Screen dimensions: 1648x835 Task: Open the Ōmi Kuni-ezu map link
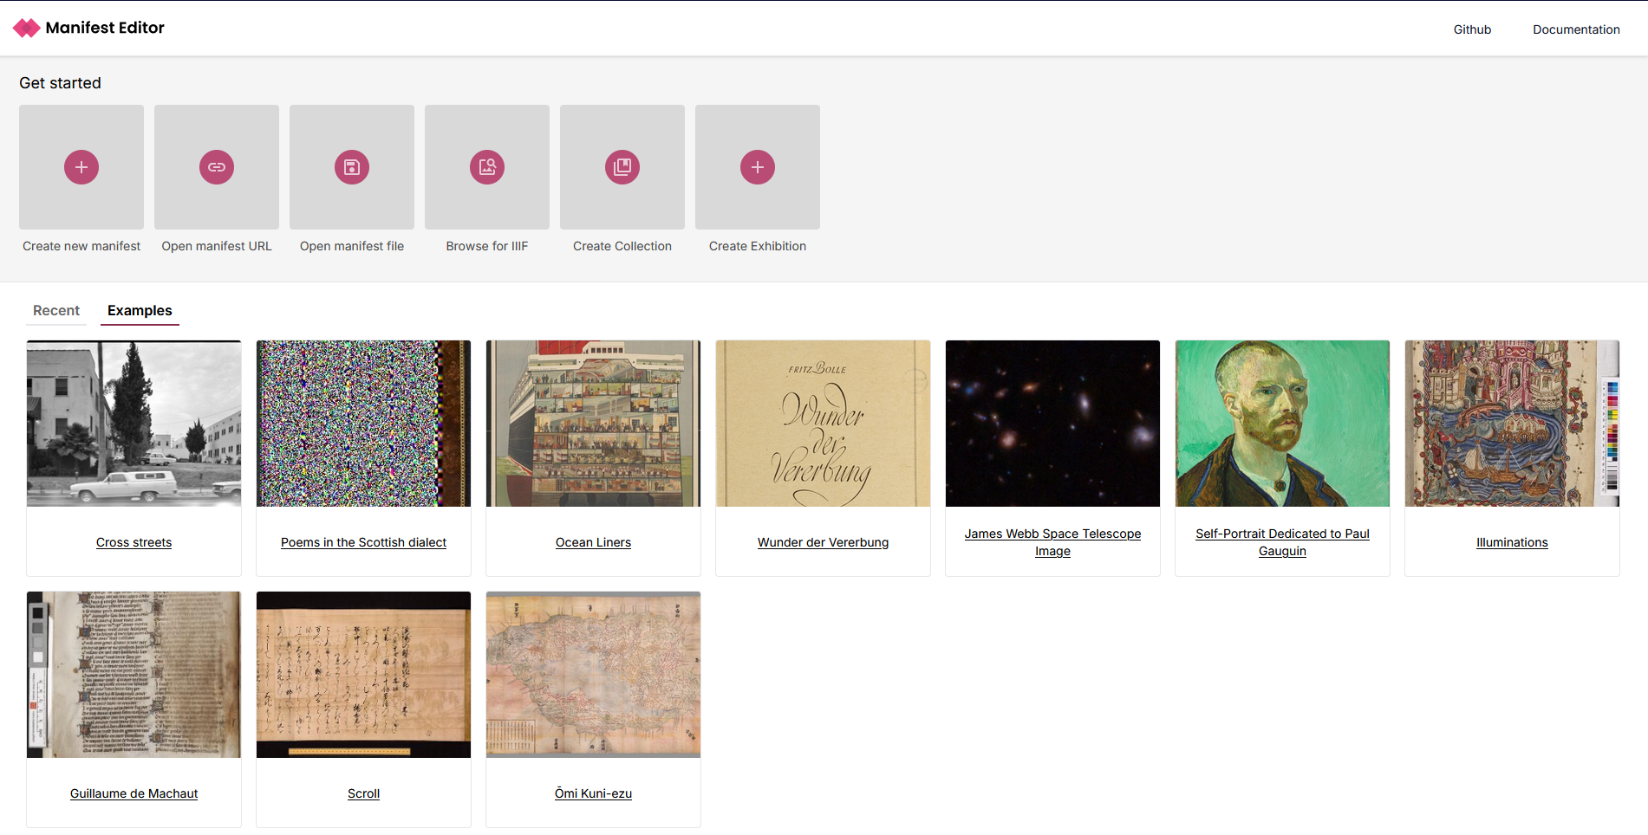[x=593, y=793]
